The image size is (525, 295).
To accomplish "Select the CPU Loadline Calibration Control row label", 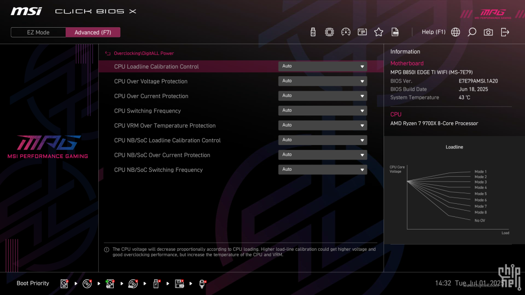I will click(x=157, y=66).
